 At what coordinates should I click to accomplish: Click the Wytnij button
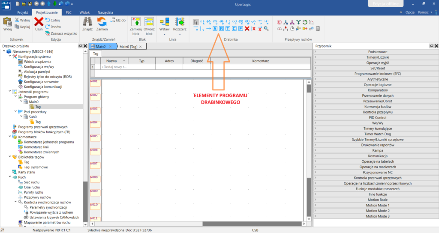pyautogui.click(x=22, y=20)
